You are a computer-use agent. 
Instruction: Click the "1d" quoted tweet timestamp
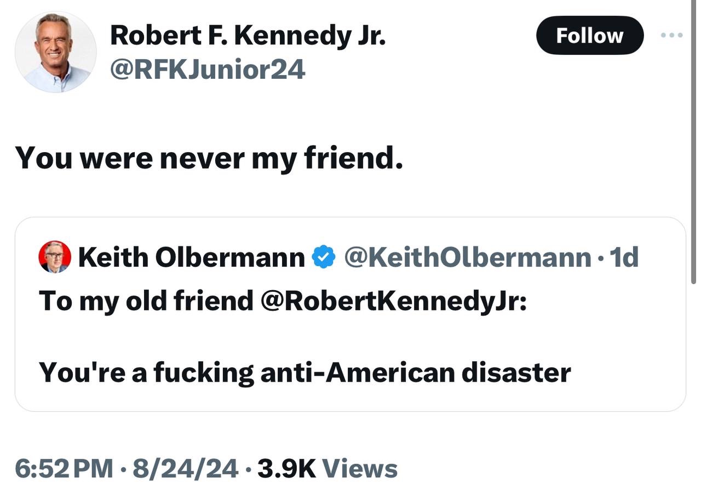pyautogui.click(x=624, y=257)
